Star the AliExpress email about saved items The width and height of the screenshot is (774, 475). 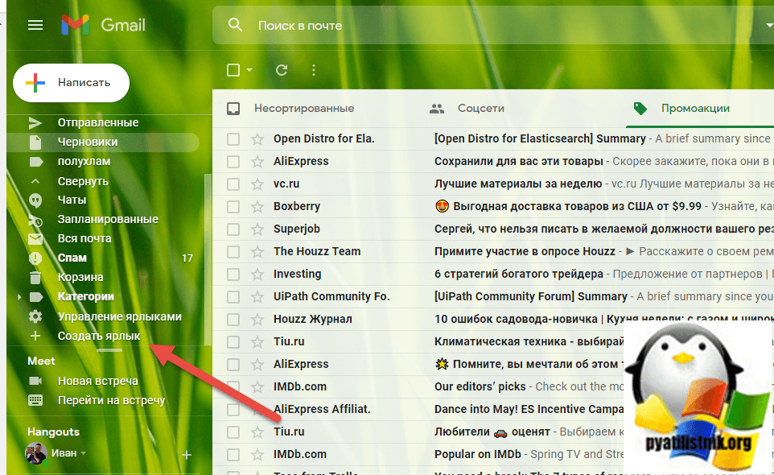tap(257, 161)
